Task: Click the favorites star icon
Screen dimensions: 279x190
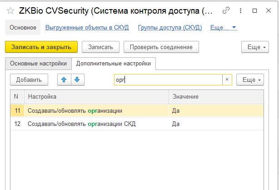Action: [10, 10]
